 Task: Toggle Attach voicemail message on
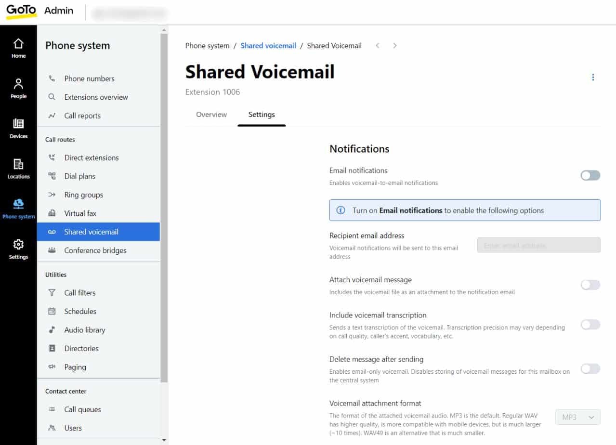point(590,285)
